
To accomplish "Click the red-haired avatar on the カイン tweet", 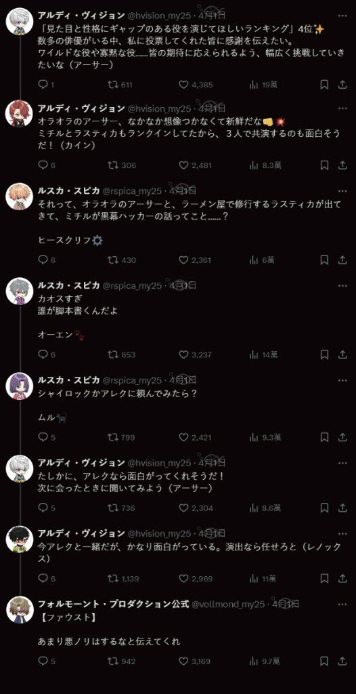I will (x=20, y=114).
